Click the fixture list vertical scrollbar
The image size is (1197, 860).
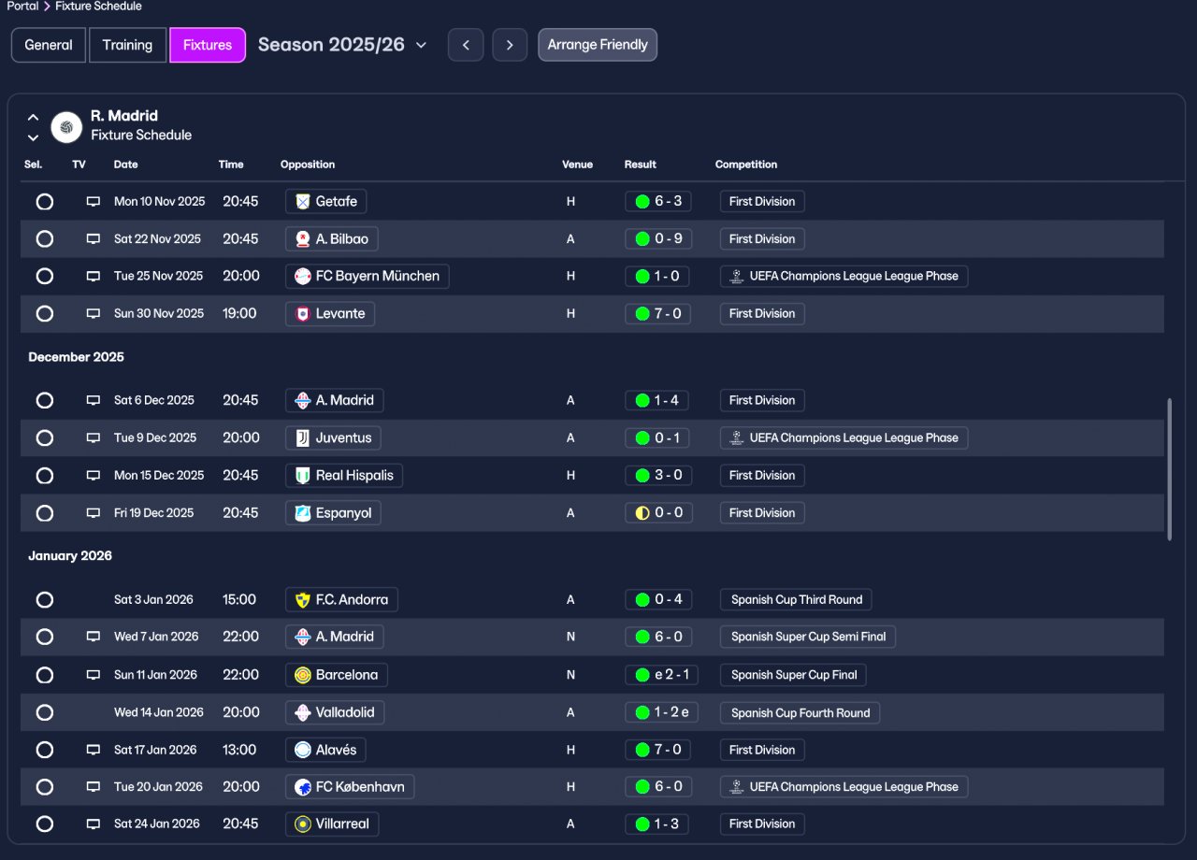1169,469
